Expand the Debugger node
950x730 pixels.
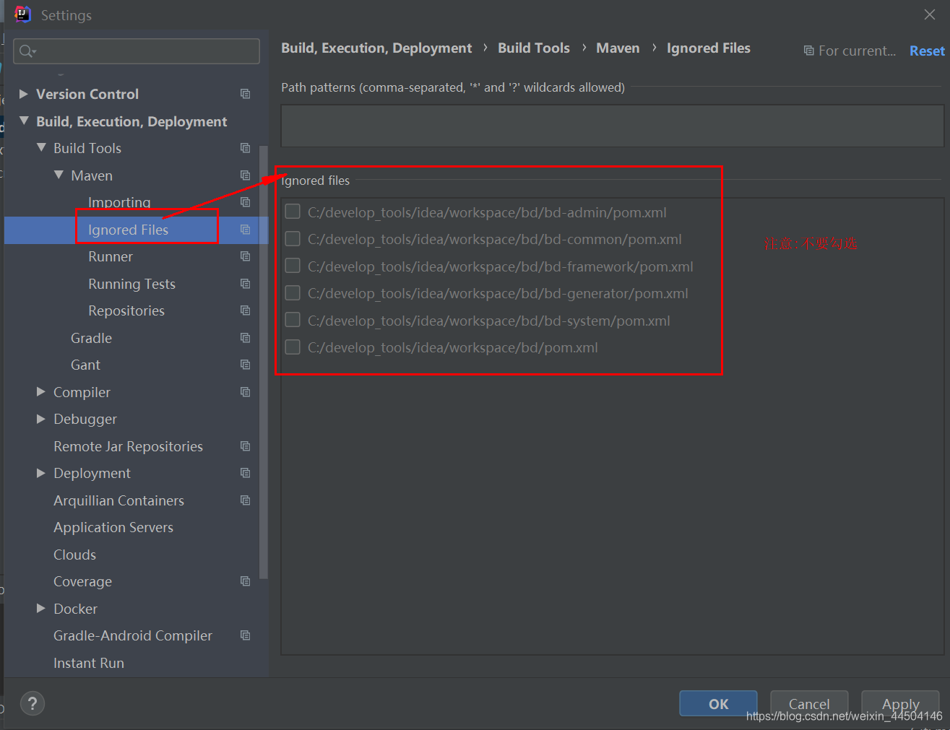41,419
